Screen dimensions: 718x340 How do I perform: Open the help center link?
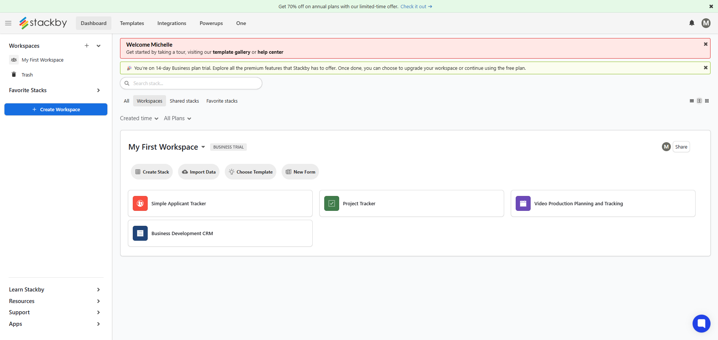pyautogui.click(x=270, y=52)
